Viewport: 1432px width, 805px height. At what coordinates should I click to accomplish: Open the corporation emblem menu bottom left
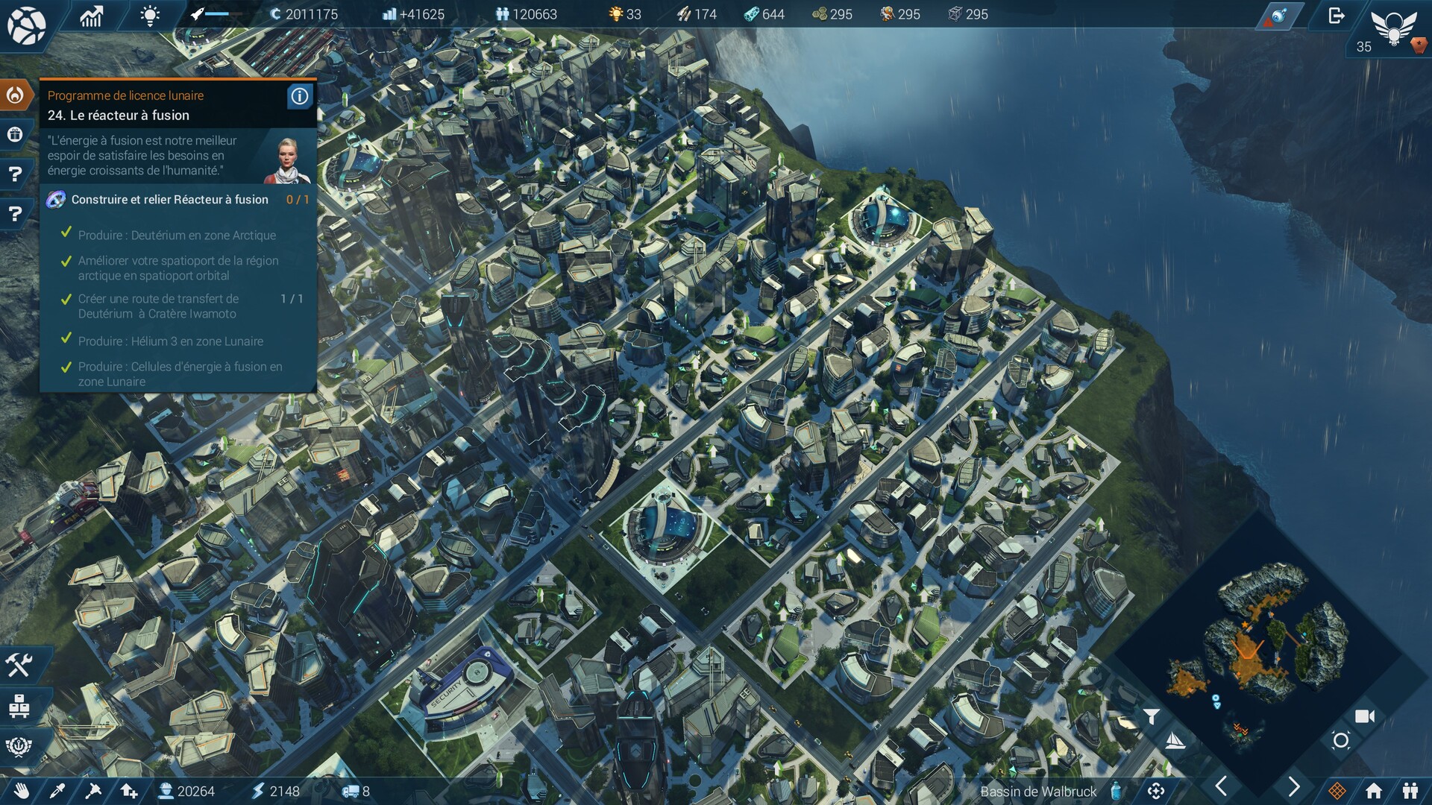click(19, 745)
